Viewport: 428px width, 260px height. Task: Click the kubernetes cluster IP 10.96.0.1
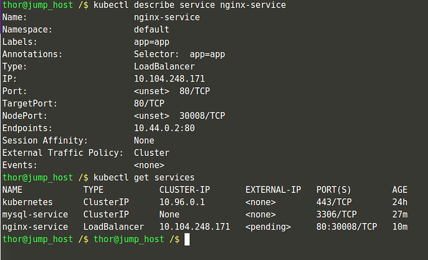[182, 202]
